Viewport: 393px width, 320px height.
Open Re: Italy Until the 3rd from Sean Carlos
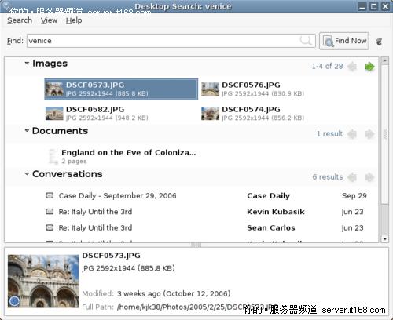pos(95,228)
